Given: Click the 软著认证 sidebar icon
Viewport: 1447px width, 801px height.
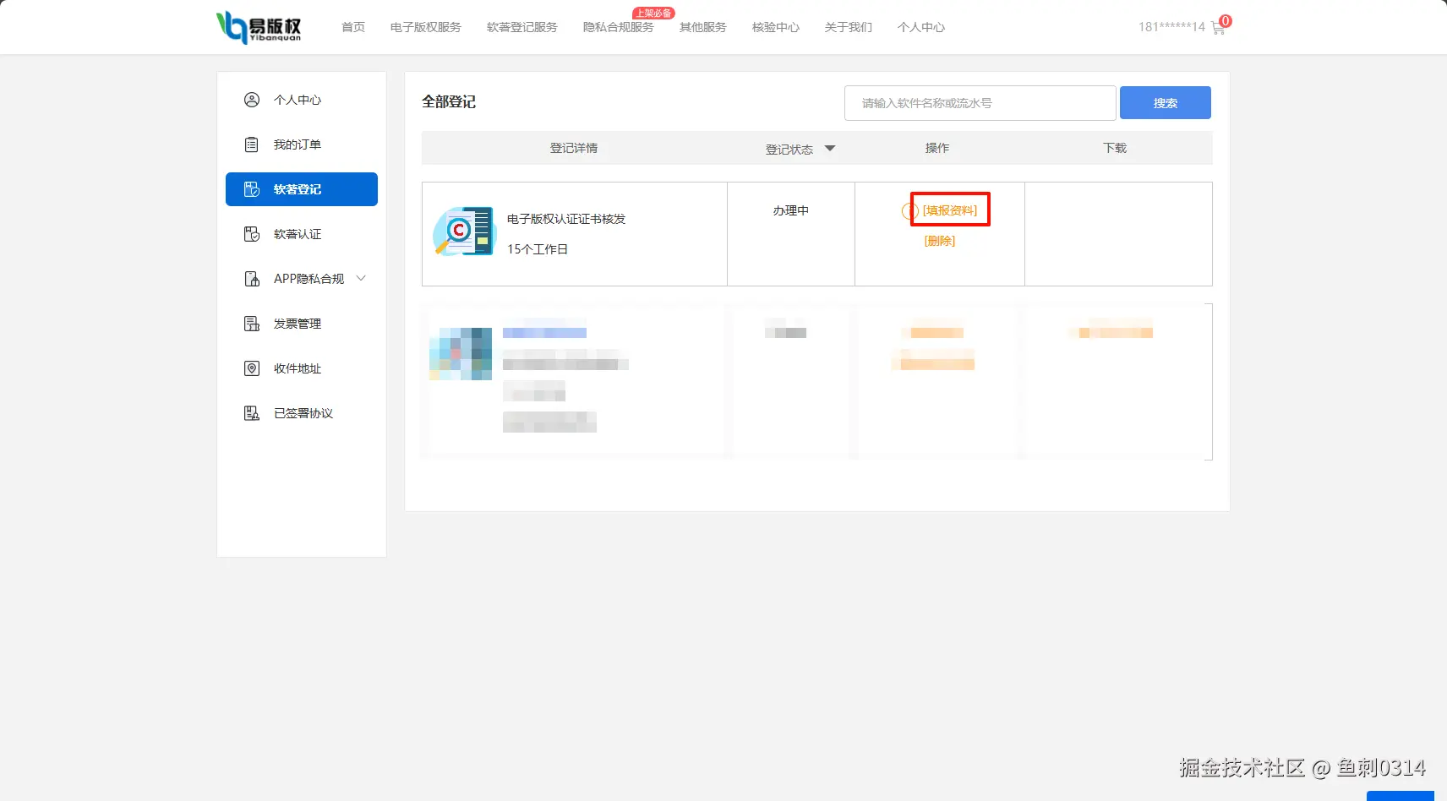Looking at the screenshot, I should pos(252,234).
